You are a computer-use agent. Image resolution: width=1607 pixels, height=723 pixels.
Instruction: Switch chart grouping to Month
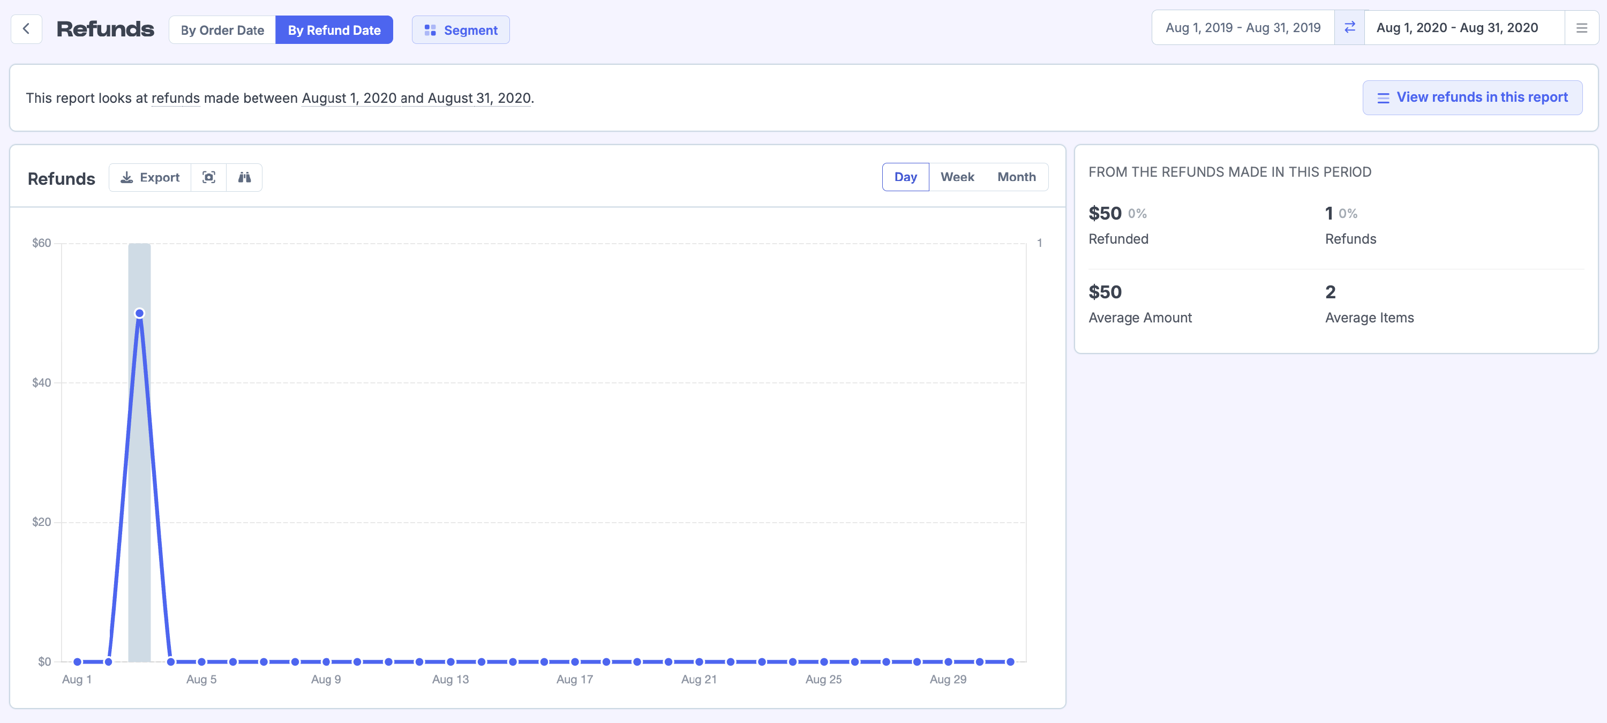(1016, 177)
